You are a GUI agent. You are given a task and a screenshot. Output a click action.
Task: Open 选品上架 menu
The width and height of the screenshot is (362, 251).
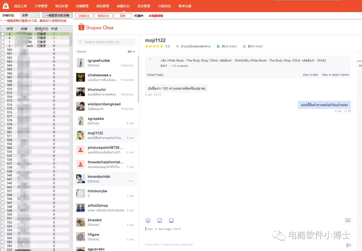[20, 6]
